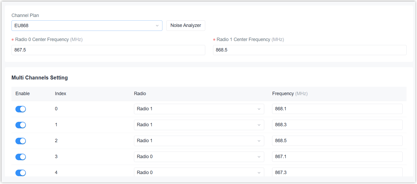Disable the channel index 4 toggle

click(21, 172)
